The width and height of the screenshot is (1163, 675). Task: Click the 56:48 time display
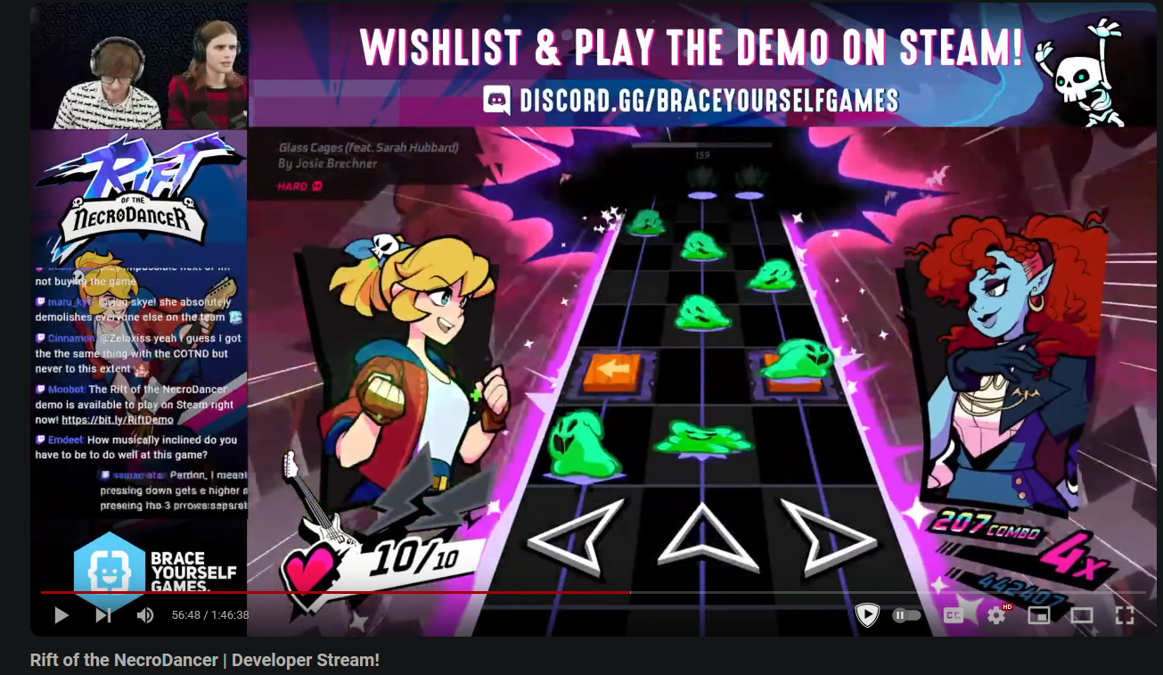[x=188, y=615]
